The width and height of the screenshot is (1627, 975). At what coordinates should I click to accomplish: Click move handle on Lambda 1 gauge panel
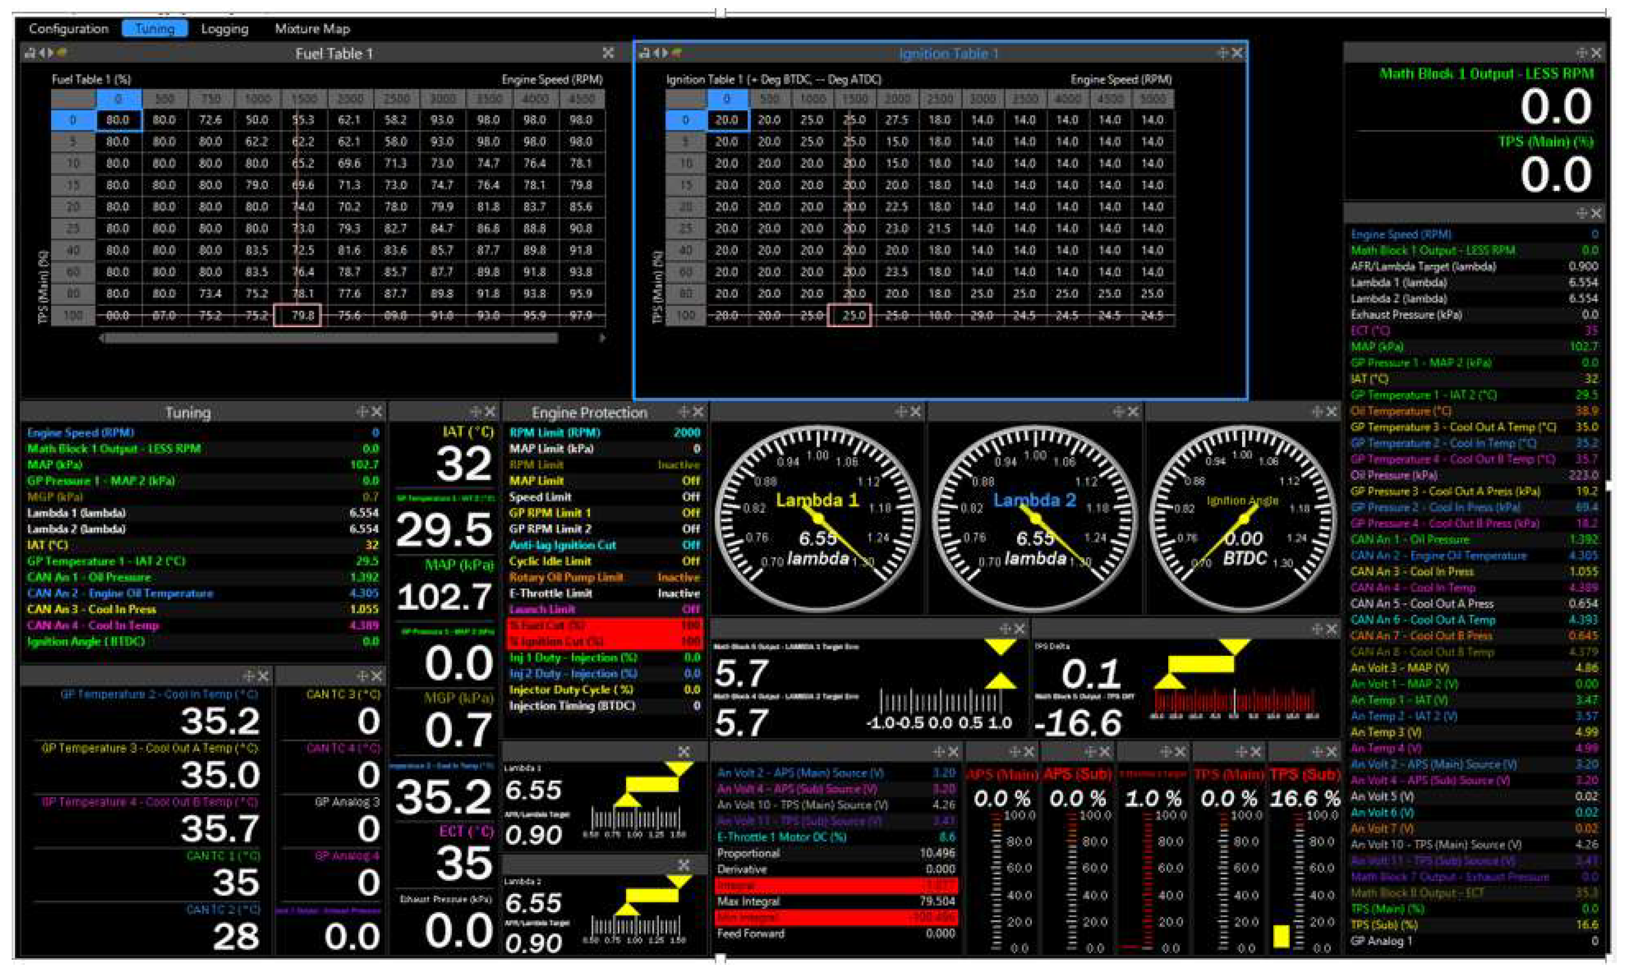[902, 412]
